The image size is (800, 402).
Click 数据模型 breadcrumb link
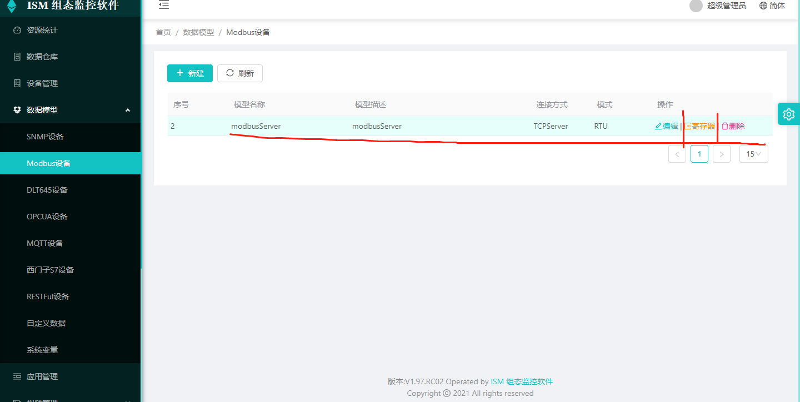tap(199, 32)
